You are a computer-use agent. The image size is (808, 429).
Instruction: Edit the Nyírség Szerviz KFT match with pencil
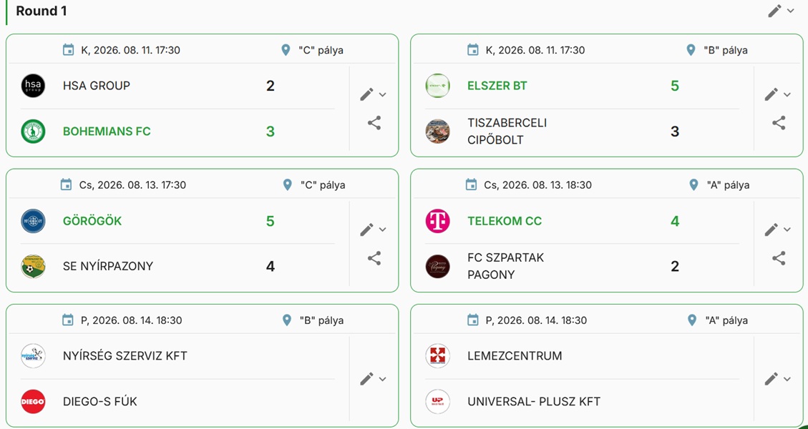[x=366, y=379]
